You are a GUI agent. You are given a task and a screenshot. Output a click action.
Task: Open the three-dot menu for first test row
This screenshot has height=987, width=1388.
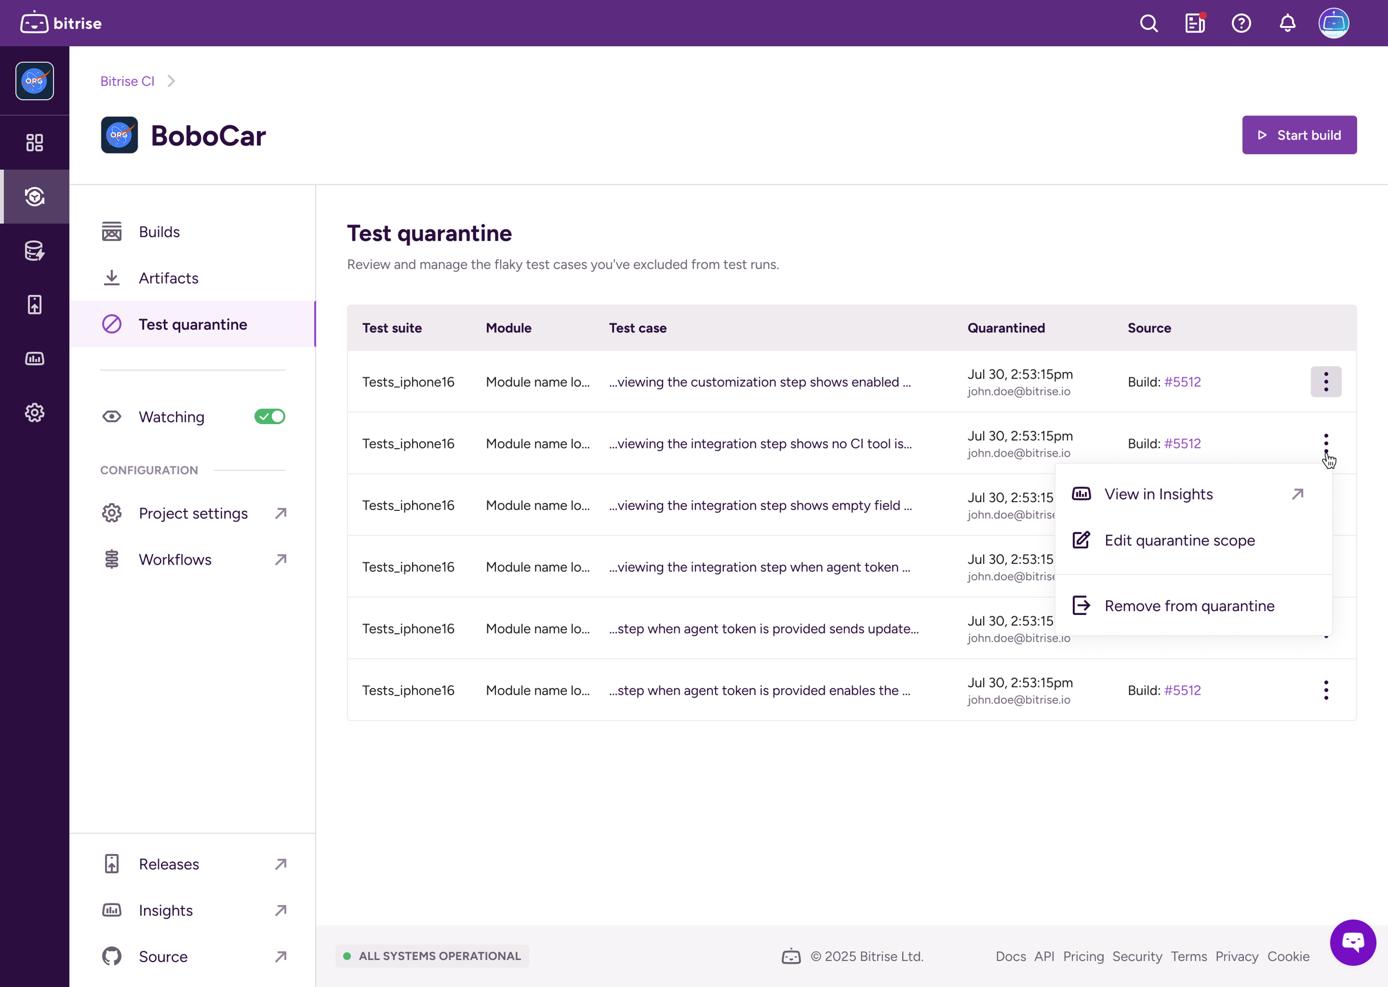(x=1326, y=382)
